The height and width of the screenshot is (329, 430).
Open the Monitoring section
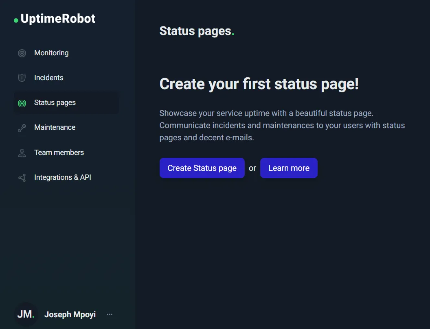coord(66,53)
